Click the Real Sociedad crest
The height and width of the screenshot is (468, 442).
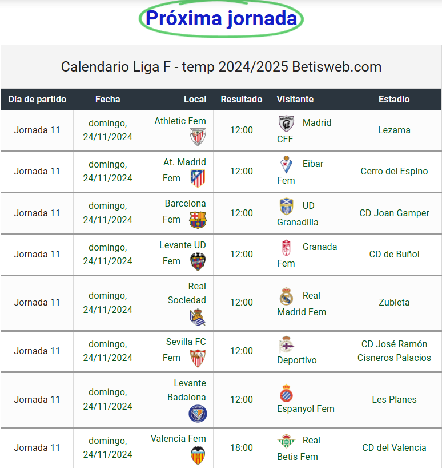click(198, 317)
